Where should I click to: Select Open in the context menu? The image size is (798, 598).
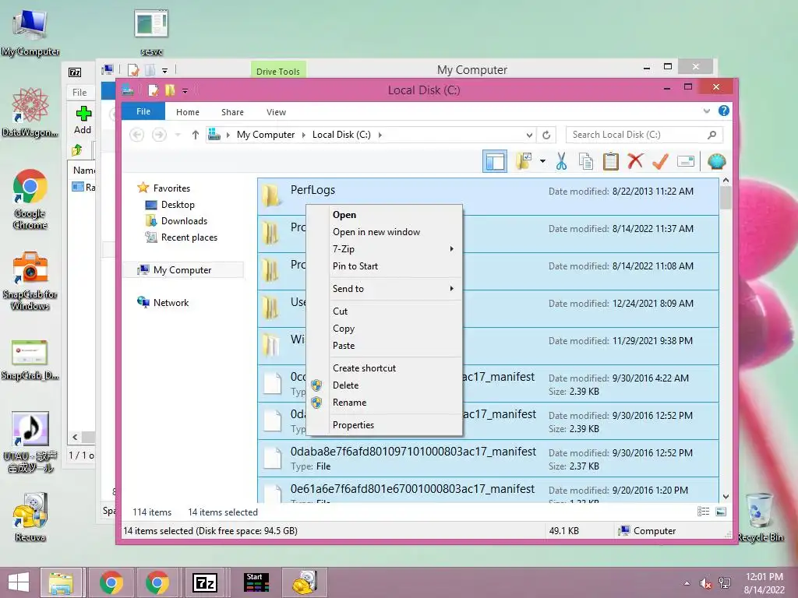tap(384, 215)
